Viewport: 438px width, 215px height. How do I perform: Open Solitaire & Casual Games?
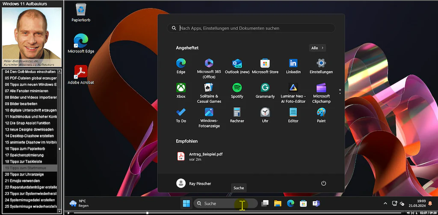pos(209,93)
